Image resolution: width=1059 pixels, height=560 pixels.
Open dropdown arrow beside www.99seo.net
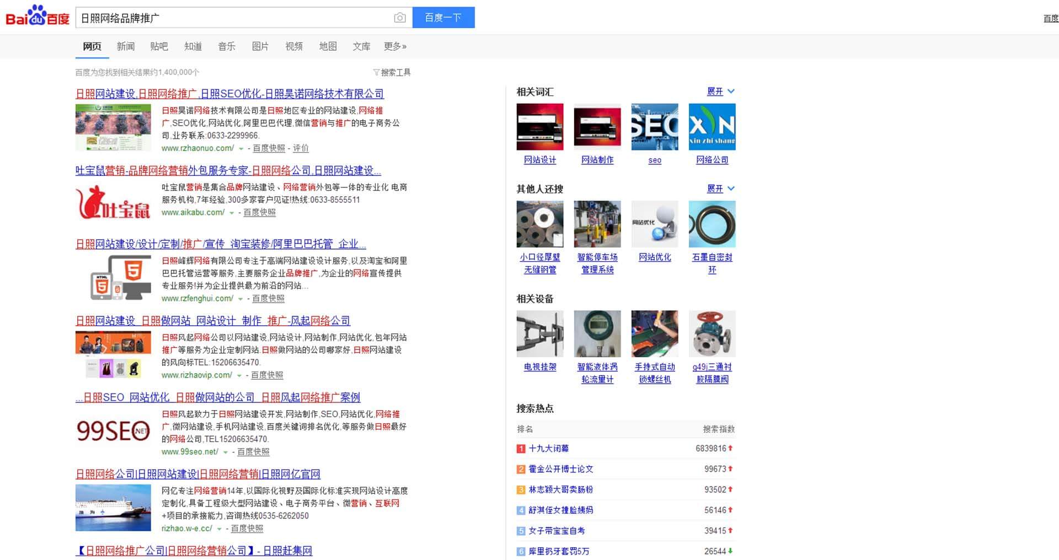tap(226, 452)
